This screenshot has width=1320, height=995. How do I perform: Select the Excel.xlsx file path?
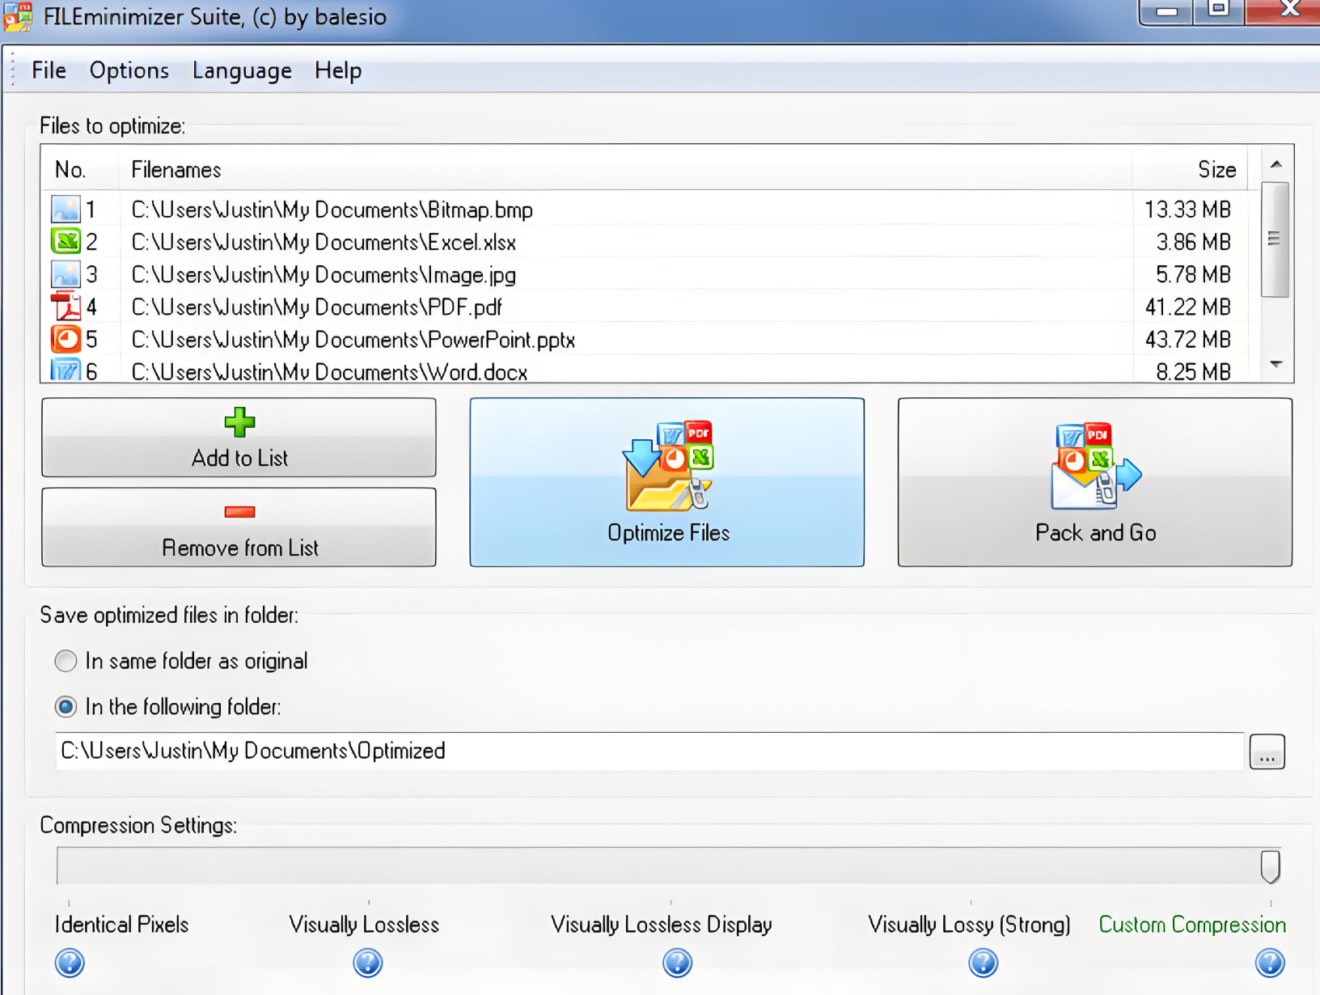click(324, 242)
